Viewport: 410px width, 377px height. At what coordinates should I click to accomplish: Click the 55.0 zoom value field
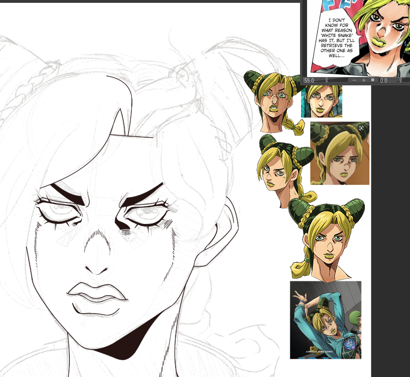[x=309, y=80]
